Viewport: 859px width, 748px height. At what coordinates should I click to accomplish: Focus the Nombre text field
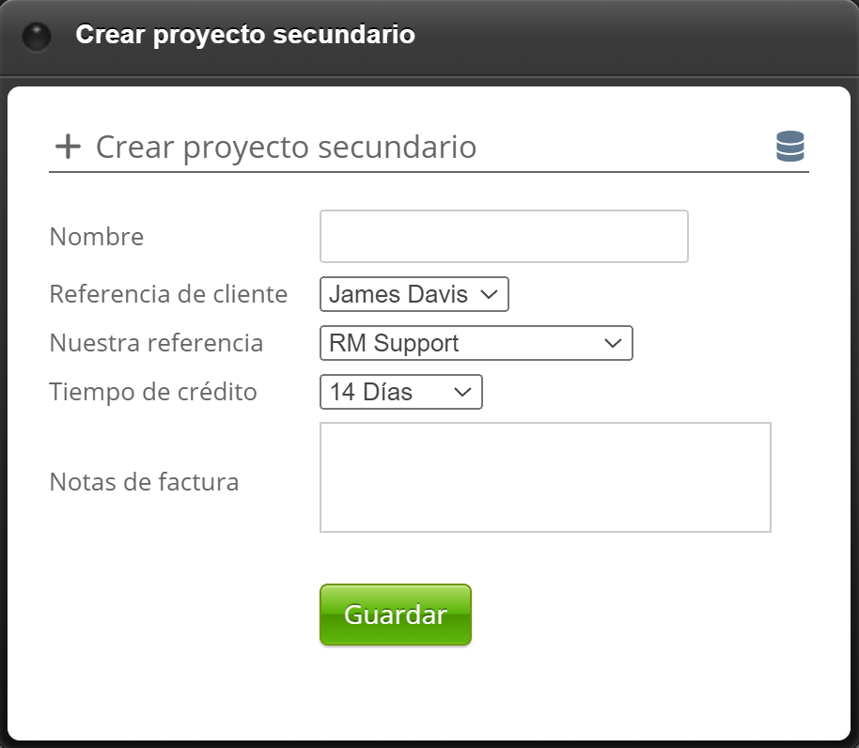504,237
